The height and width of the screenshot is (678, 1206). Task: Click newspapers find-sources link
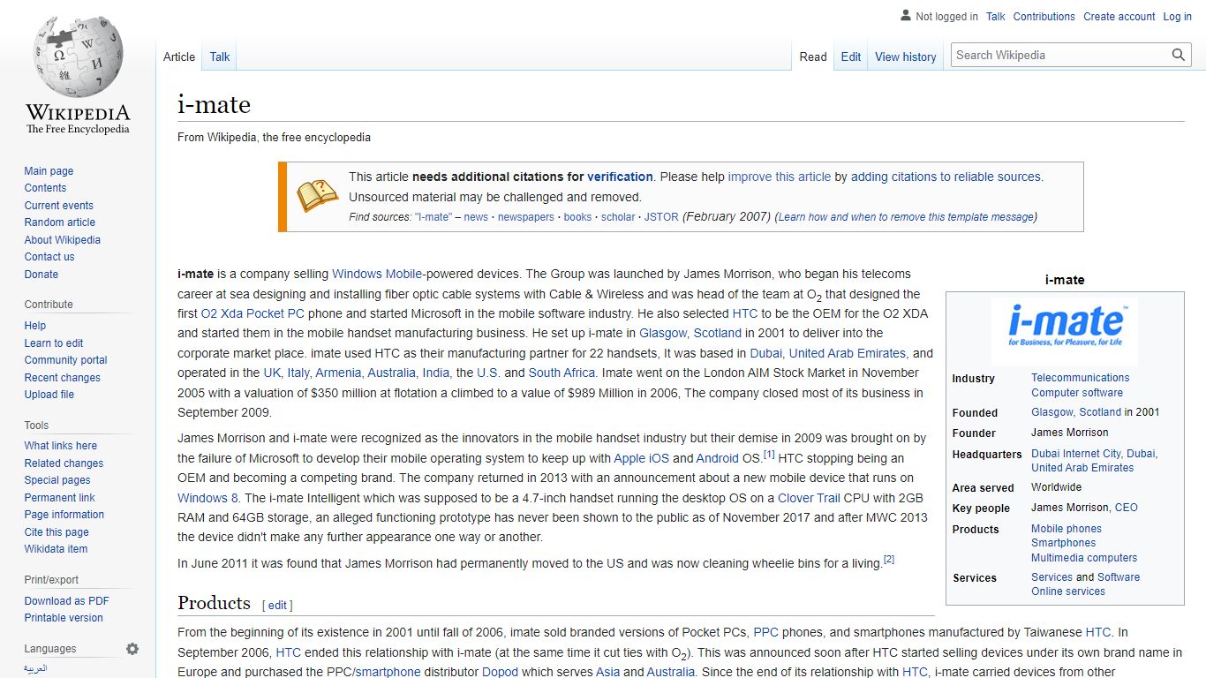pyautogui.click(x=526, y=217)
